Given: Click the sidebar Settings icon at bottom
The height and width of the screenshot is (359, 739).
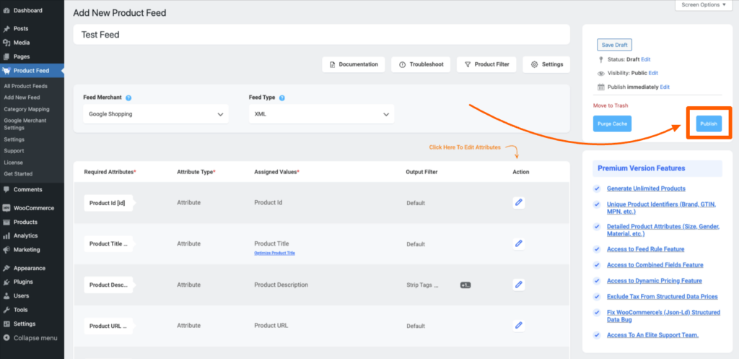Looking at the screenshot, I should (x=6, y=324).
